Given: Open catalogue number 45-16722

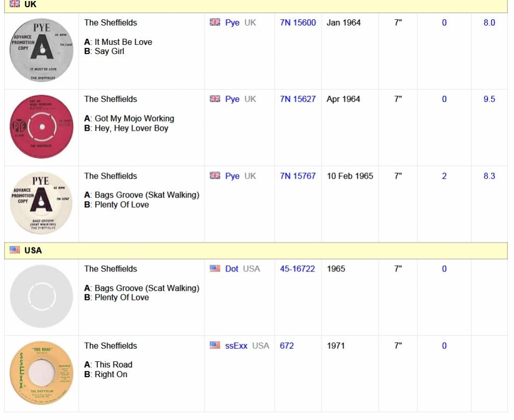Looking at the screenshot, I should (x=297, y=269).
